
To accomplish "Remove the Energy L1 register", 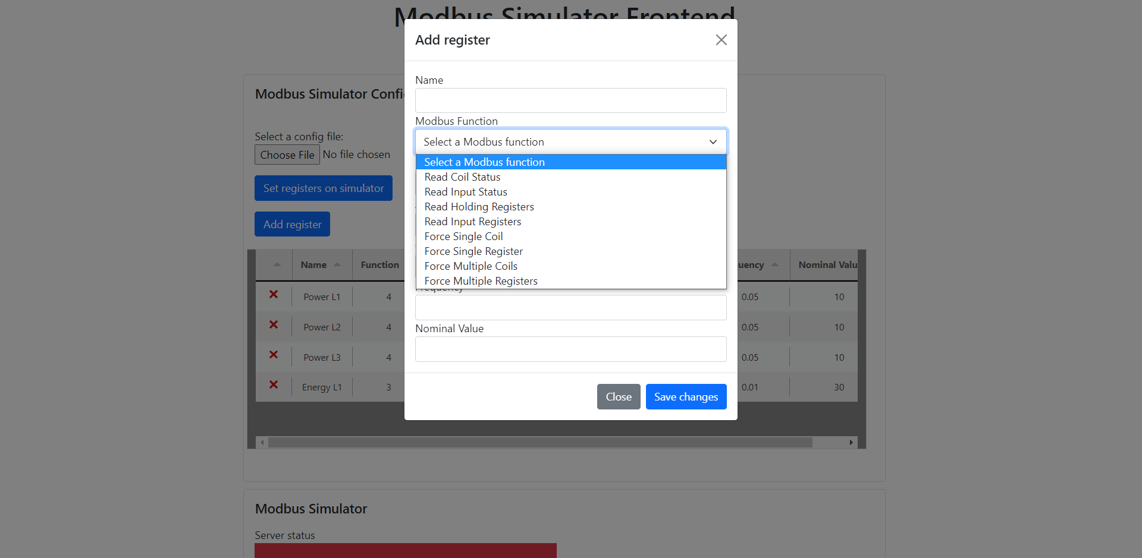I will click(274, 385).
